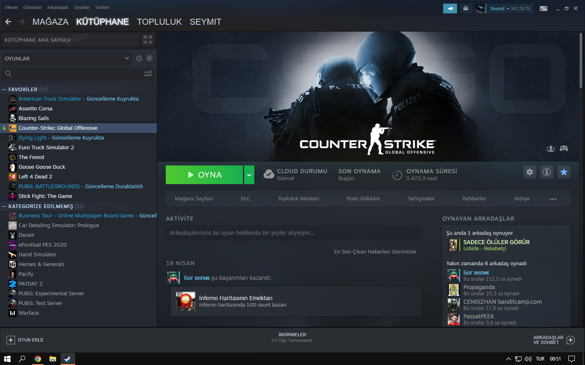The height and width of the screenshot is (365, 585).
Task: Open Topluluk Merkezi link
Action: point(299,199)
